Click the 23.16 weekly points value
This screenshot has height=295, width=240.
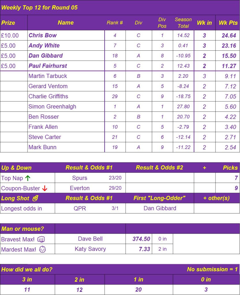(x=229, y=46)
